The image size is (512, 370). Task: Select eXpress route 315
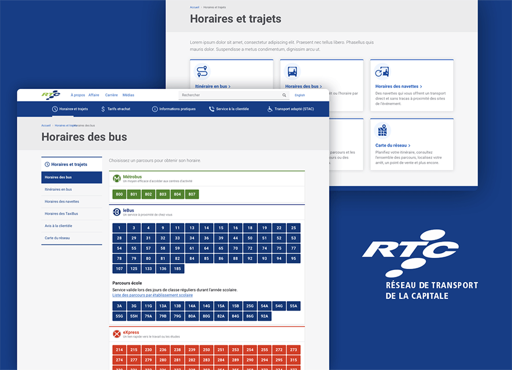click(293, 360)
